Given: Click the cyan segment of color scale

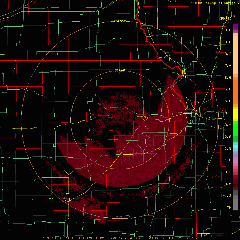Looking at the screenshot, I should click(x=235, y=146).
